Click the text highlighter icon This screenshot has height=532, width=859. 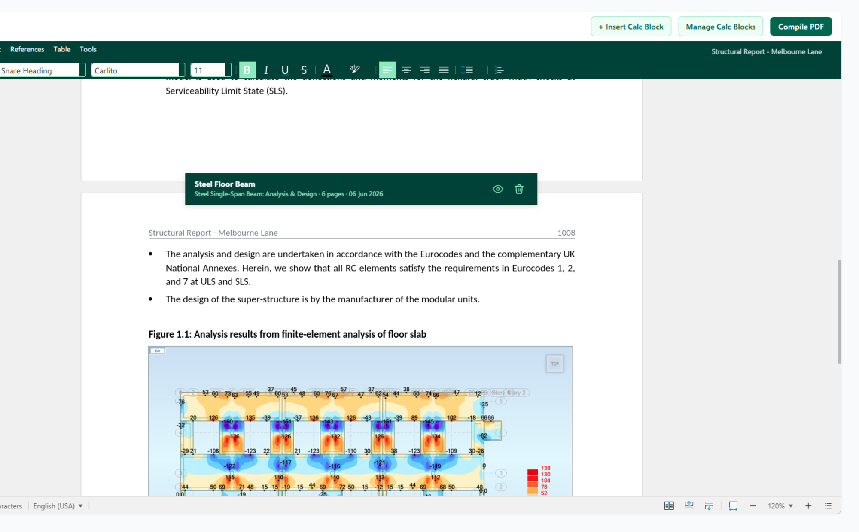pyautogui.click(x=355, y=69)
